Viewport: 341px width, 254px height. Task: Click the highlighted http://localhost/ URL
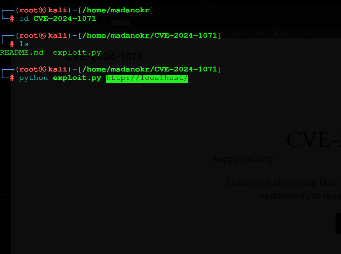click(147, 78)
